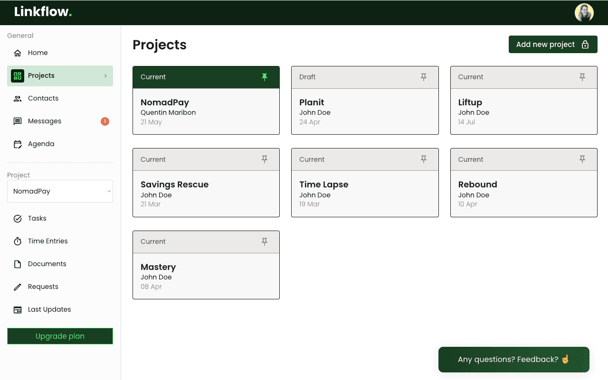Click the Time Entries stopwatch icon
This screenshot has height=380, width=608.
tap(18, 241)
